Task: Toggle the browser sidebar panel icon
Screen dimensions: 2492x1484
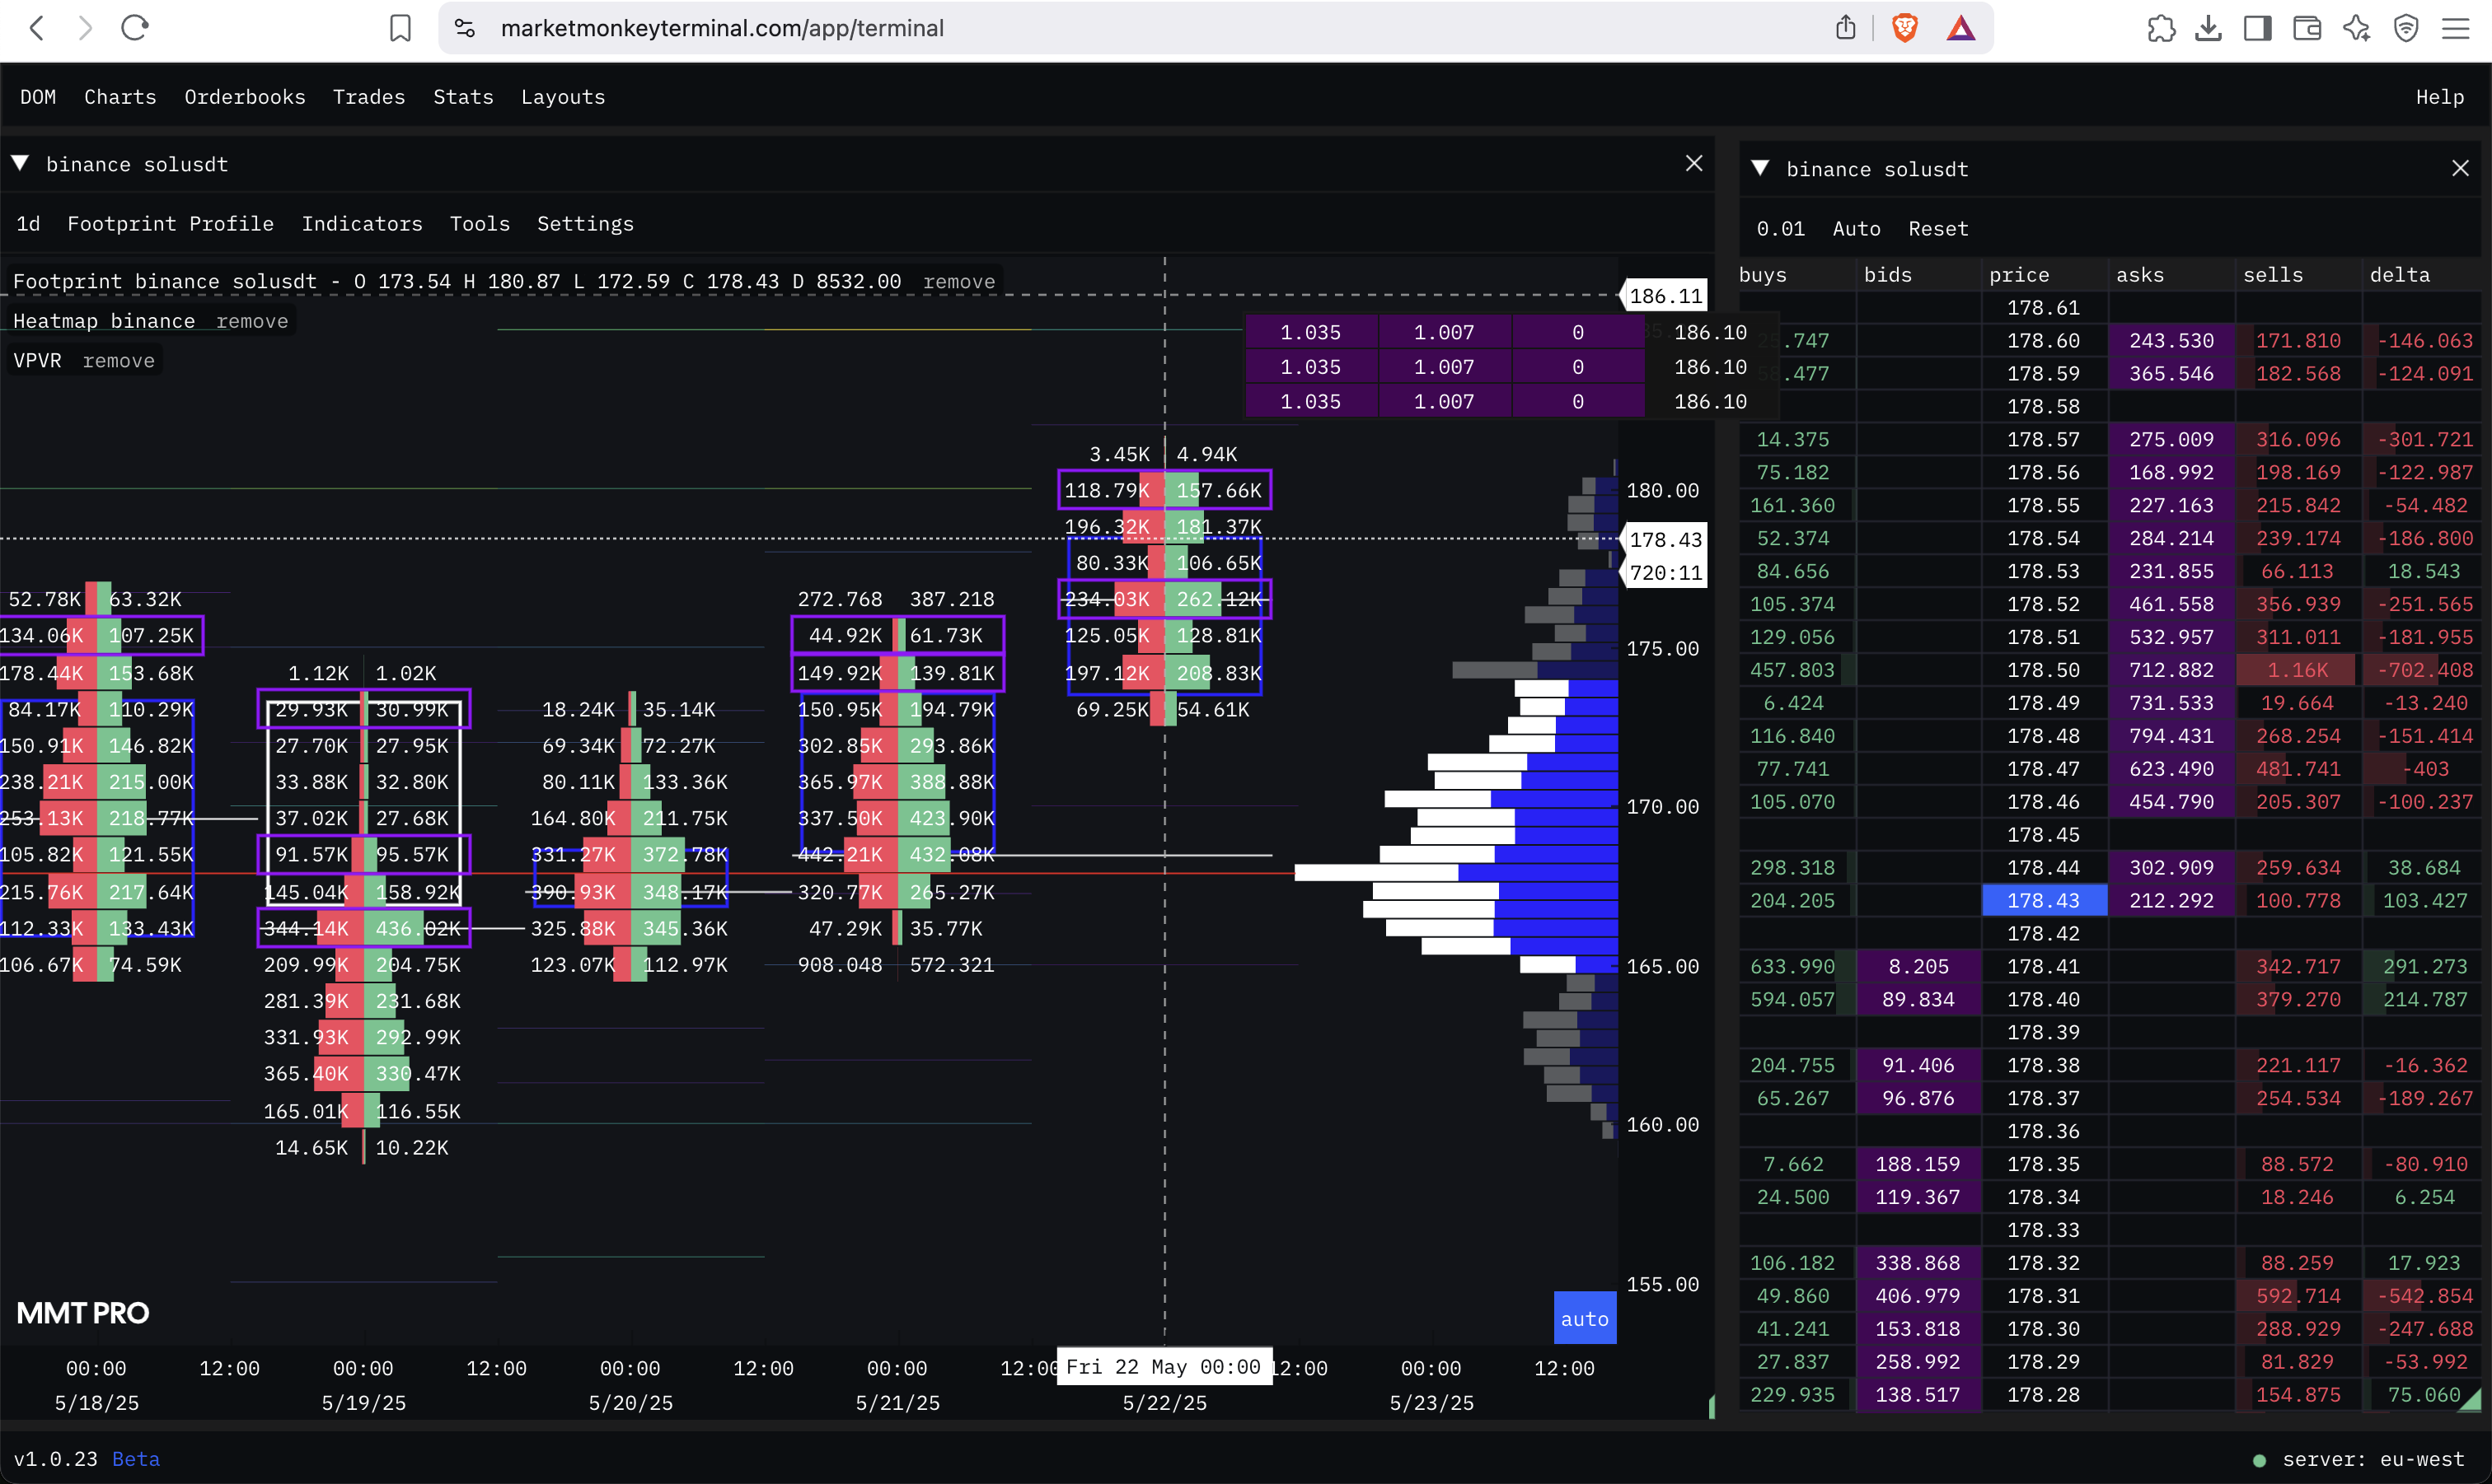Action: 2258,28
